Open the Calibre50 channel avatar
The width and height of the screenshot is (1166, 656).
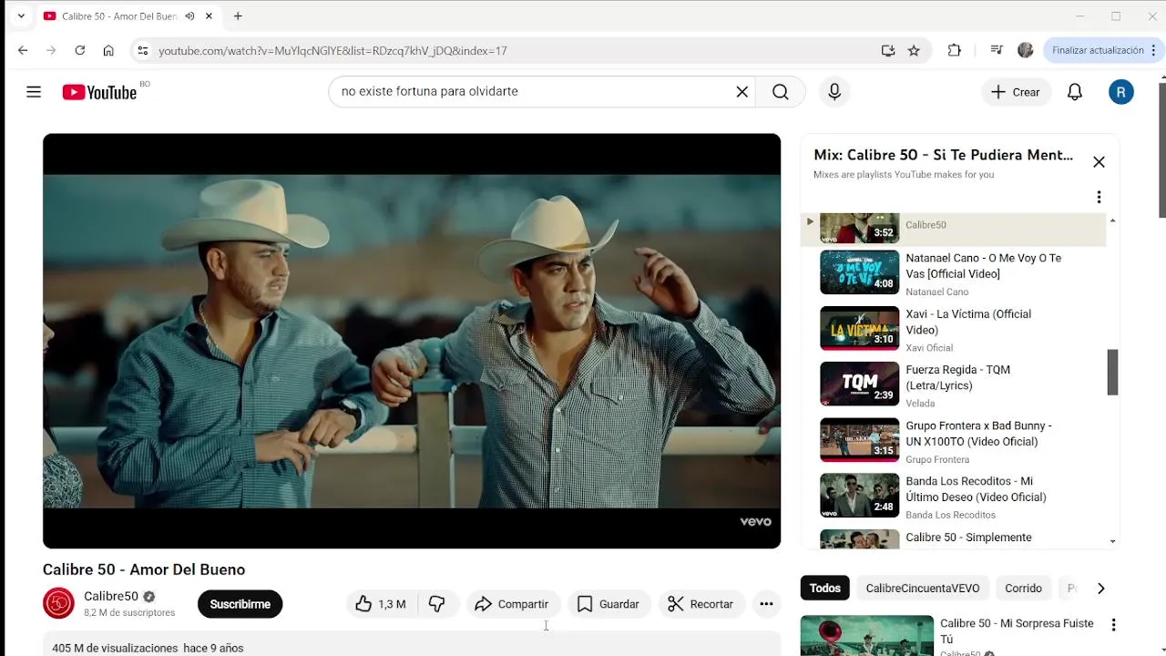tap(58, 603)
